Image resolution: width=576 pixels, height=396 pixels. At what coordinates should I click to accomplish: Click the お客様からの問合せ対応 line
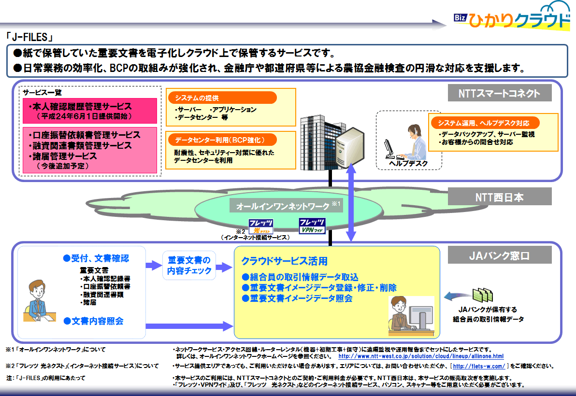(476, 142)
